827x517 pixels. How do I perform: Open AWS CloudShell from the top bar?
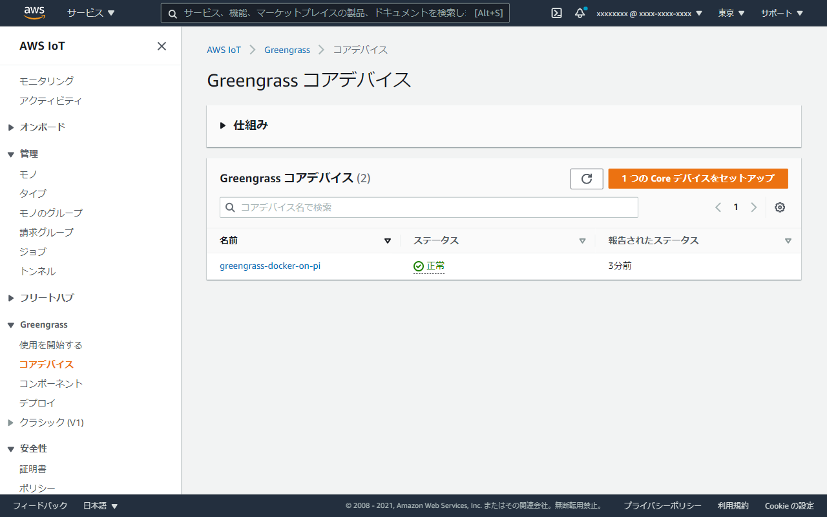556,13
